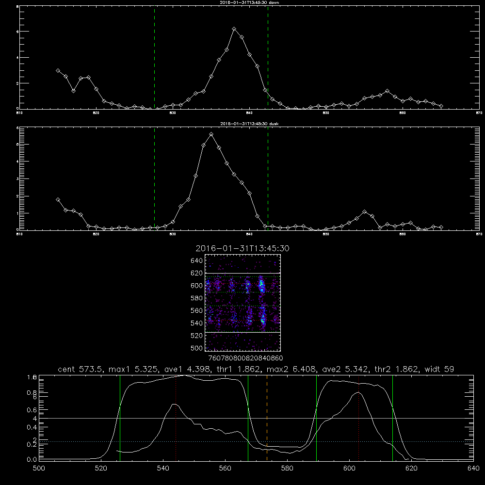Select the 'widt 59' value
Viewport: 485px width, 485px height.
(439, 369)
